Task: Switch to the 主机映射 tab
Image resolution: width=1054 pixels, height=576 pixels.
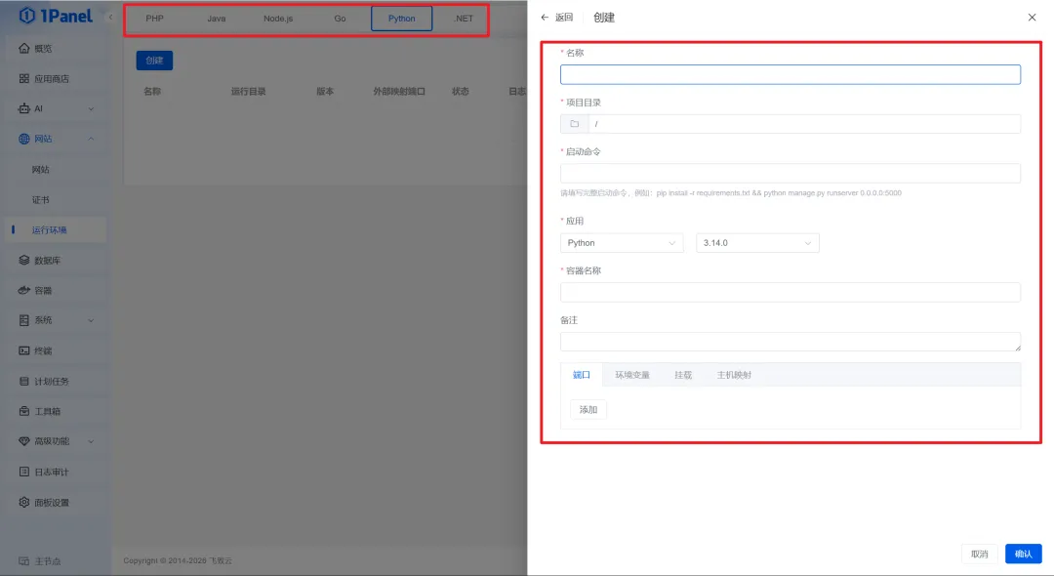Action: pyautogui.click(x=734, y=375)
